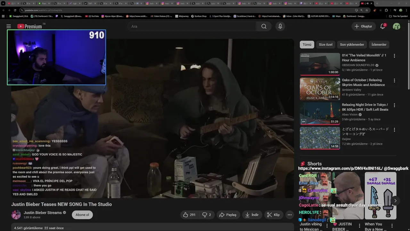Open more actions ellipsis under the video
The height and width of the screenshot is (231, 410).
coord(290,215)
